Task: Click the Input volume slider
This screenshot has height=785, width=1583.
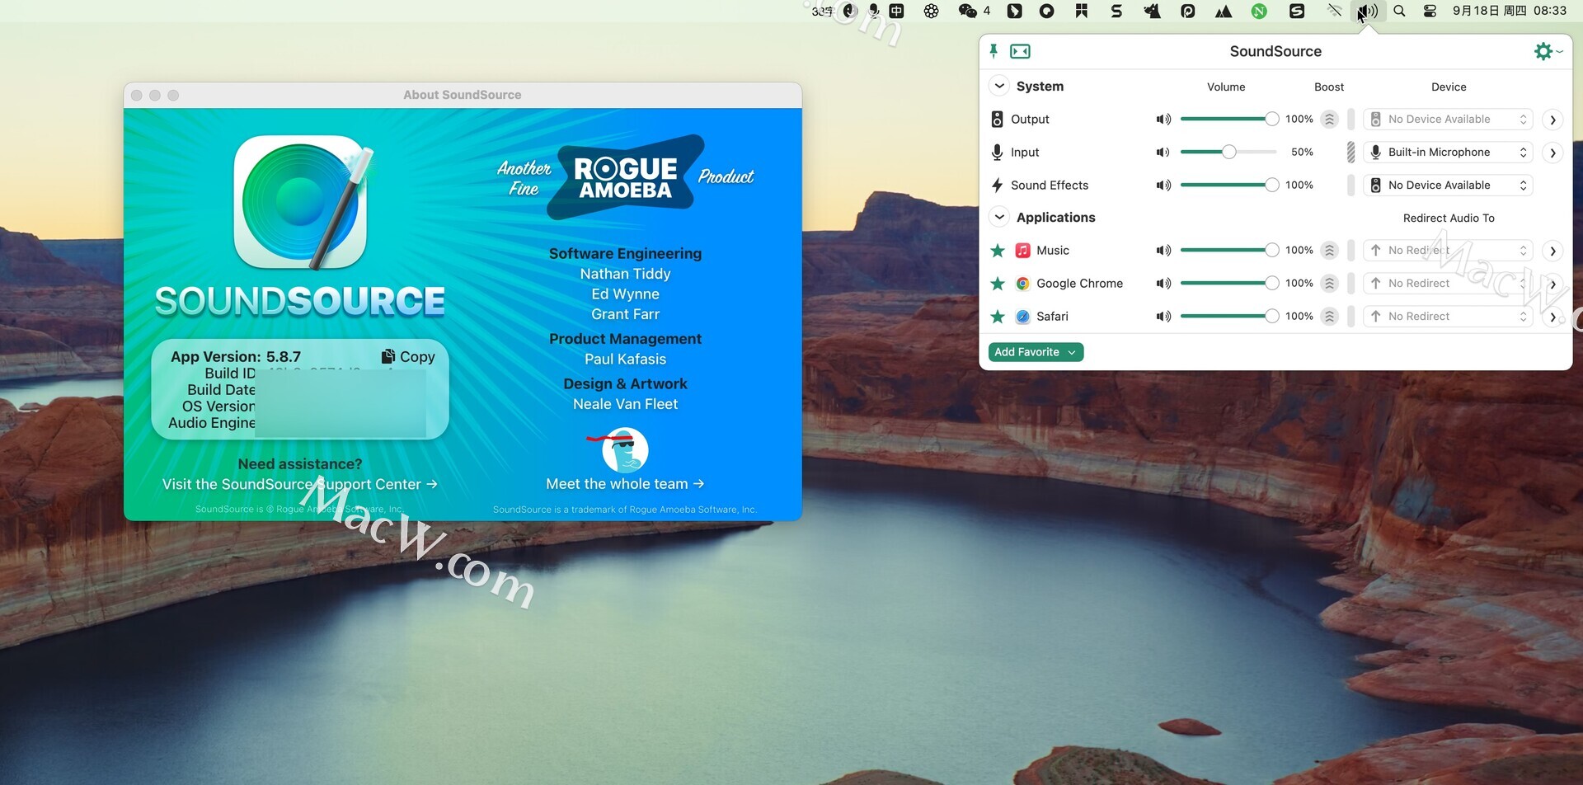Action: pos(1228,153)
